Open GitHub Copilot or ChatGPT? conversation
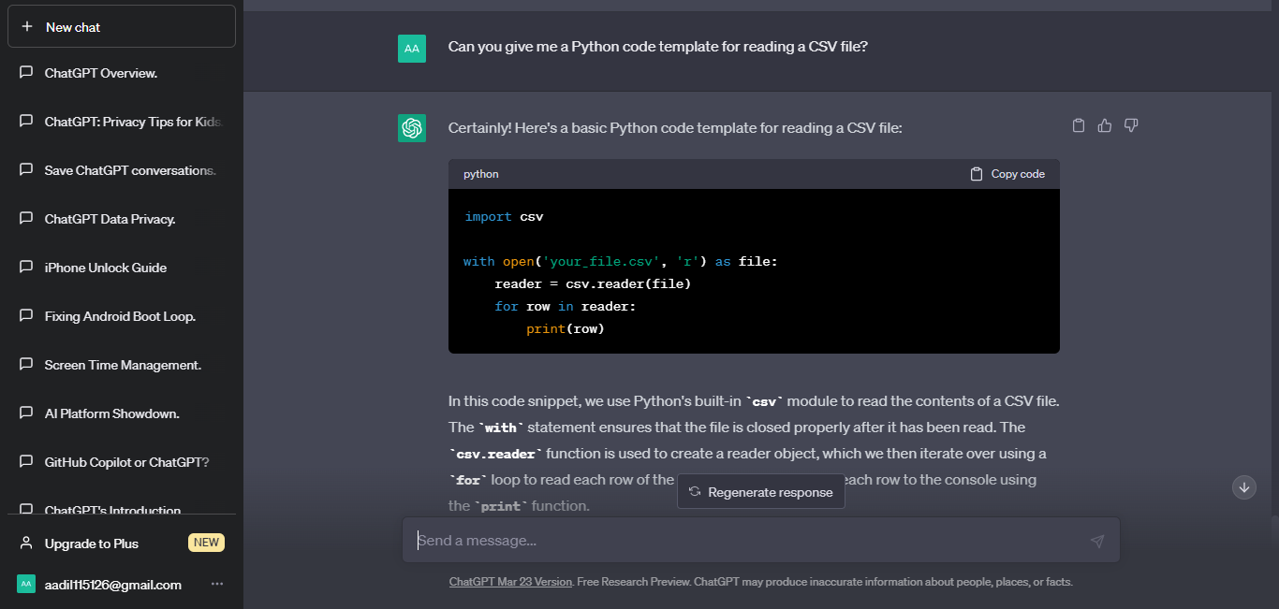This screenshot has width=1279, height=609. coord(126,462)
